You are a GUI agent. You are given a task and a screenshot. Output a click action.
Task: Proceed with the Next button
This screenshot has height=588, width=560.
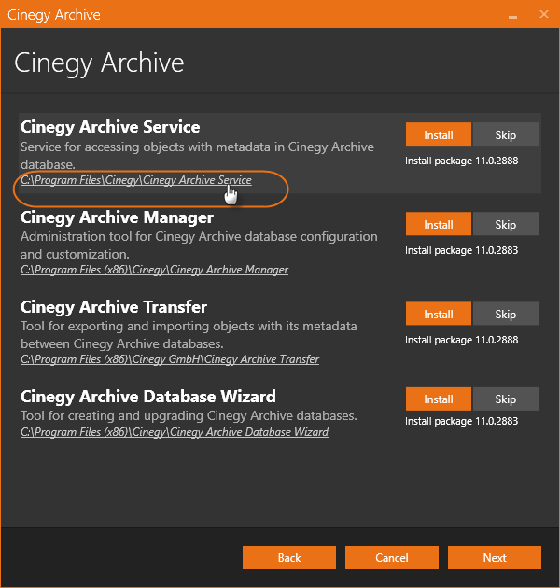tap(495, 557)
